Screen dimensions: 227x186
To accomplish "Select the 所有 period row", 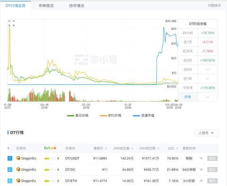I will coord(198,97).
